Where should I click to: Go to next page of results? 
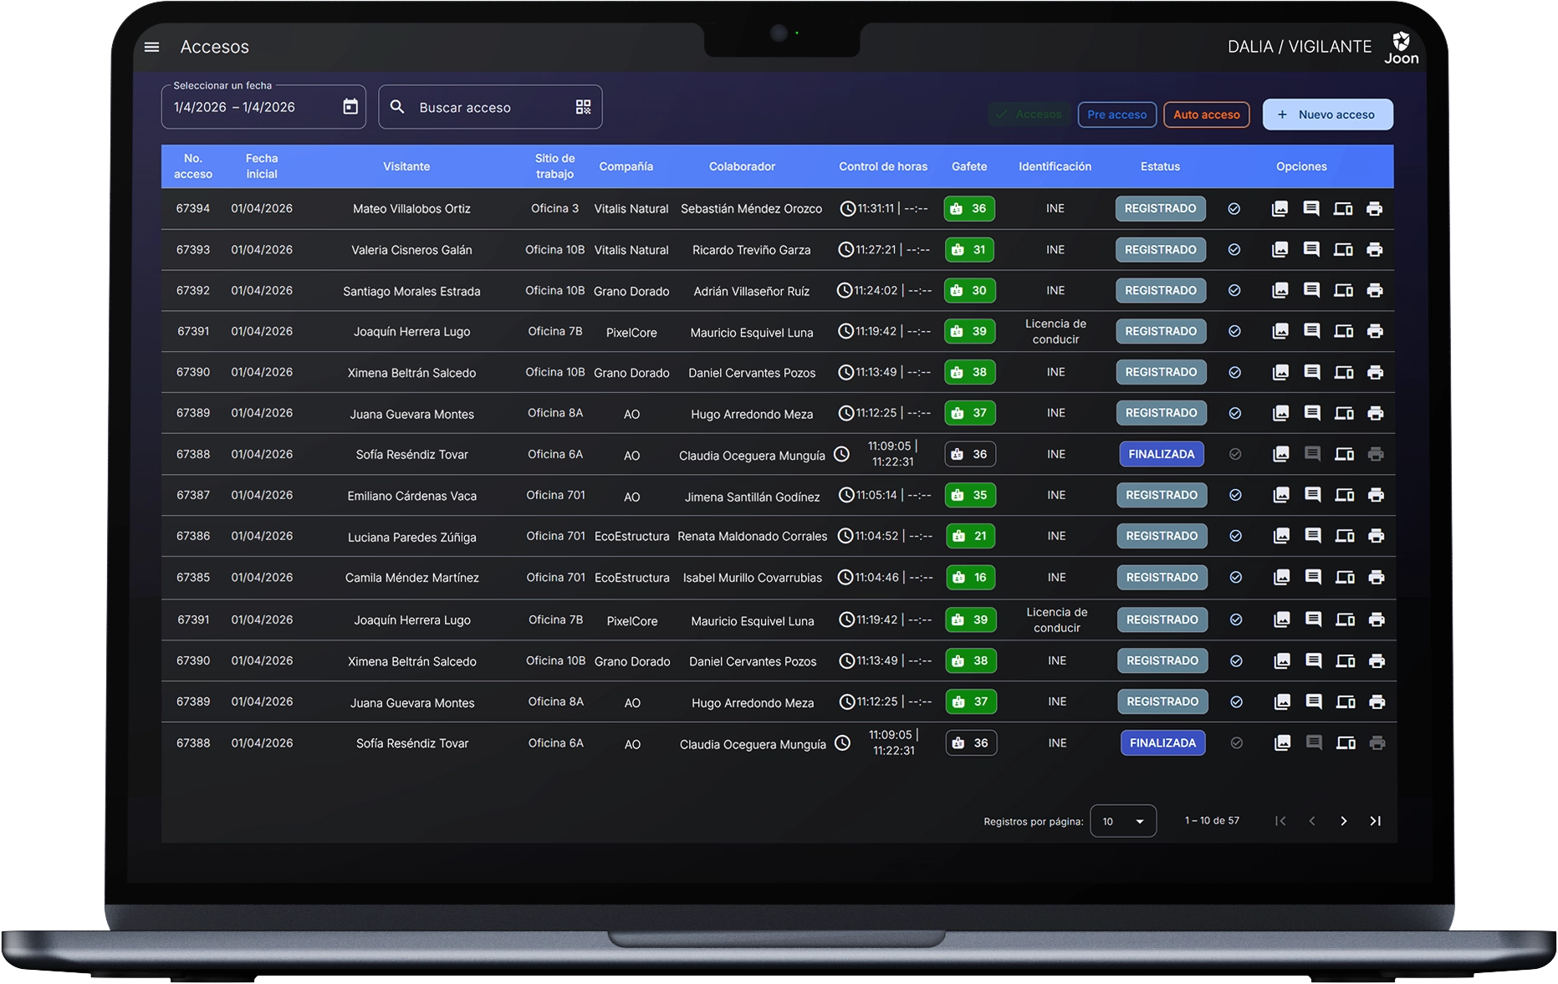pyautogui.click(x=1343, y=821)
